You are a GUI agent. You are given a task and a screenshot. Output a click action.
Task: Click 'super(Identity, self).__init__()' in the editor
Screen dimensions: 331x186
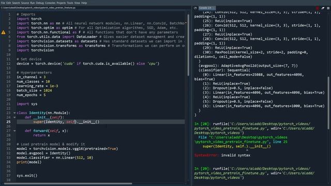(x=66, y=122)
